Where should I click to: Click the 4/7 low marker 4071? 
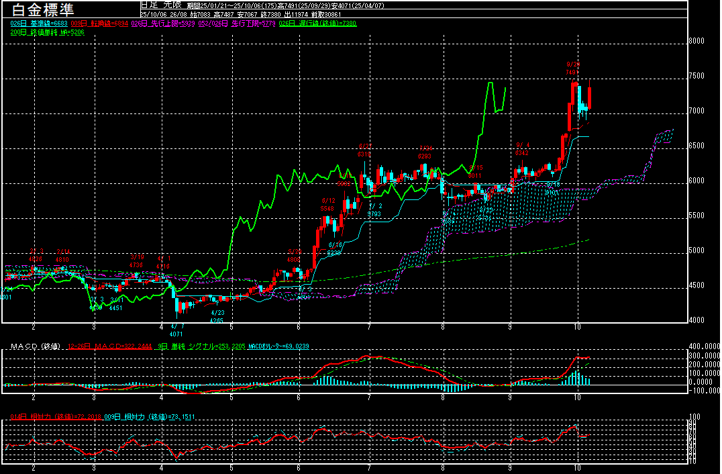point(176,334)
